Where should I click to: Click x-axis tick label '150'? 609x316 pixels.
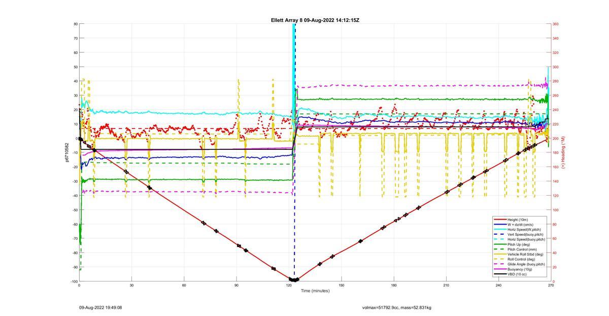pyautogui.click(x=341, y=285)
